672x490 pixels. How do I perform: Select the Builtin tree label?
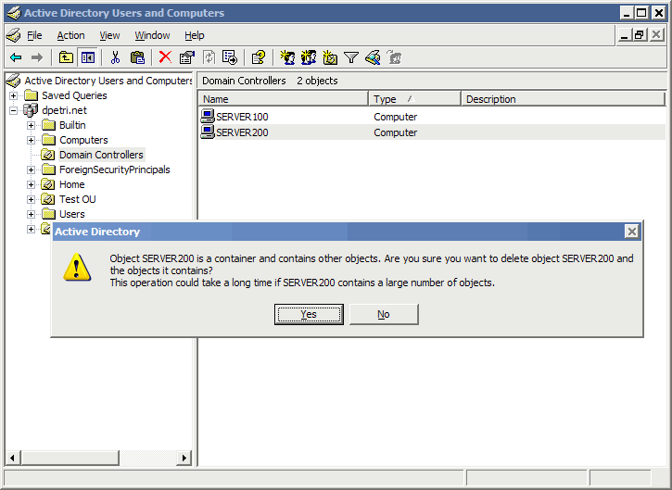[72, 125]
